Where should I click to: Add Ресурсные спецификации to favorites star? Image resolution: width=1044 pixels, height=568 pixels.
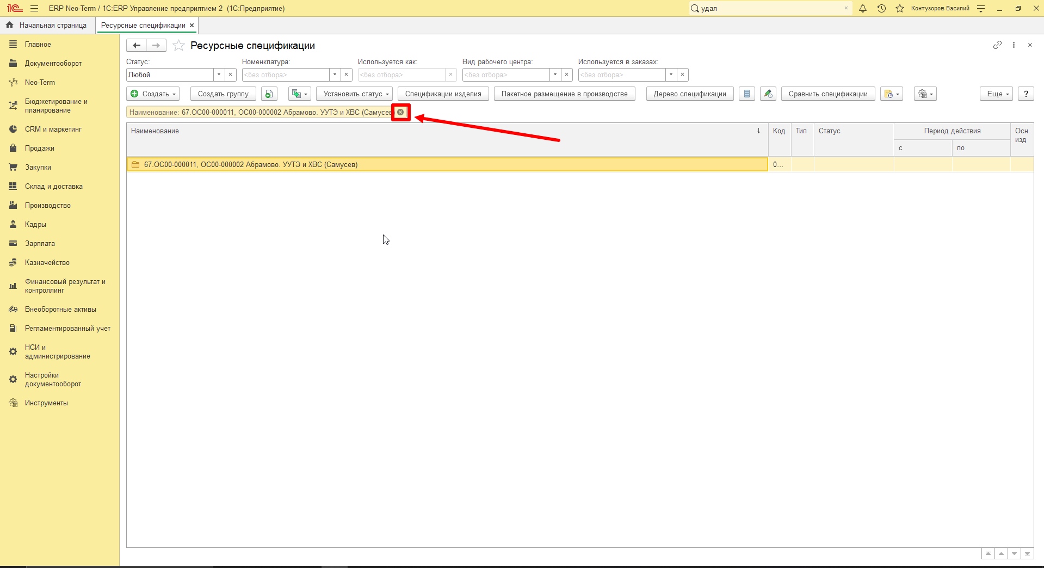(x=178, y=46)
